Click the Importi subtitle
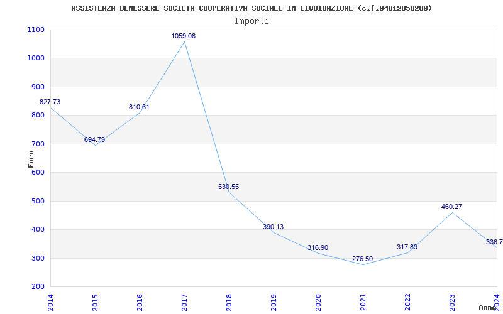This screenshot has width=503, height=314. [x=251, y=21]
